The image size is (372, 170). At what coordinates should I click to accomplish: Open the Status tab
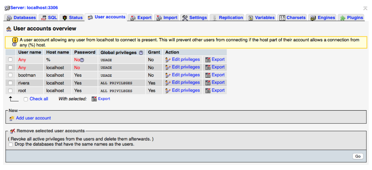72,17
